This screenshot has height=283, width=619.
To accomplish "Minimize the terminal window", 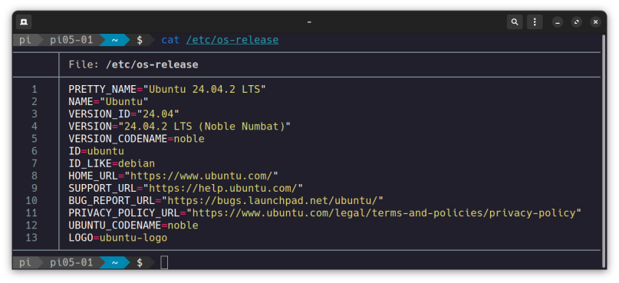I will (x=558, y=22).
